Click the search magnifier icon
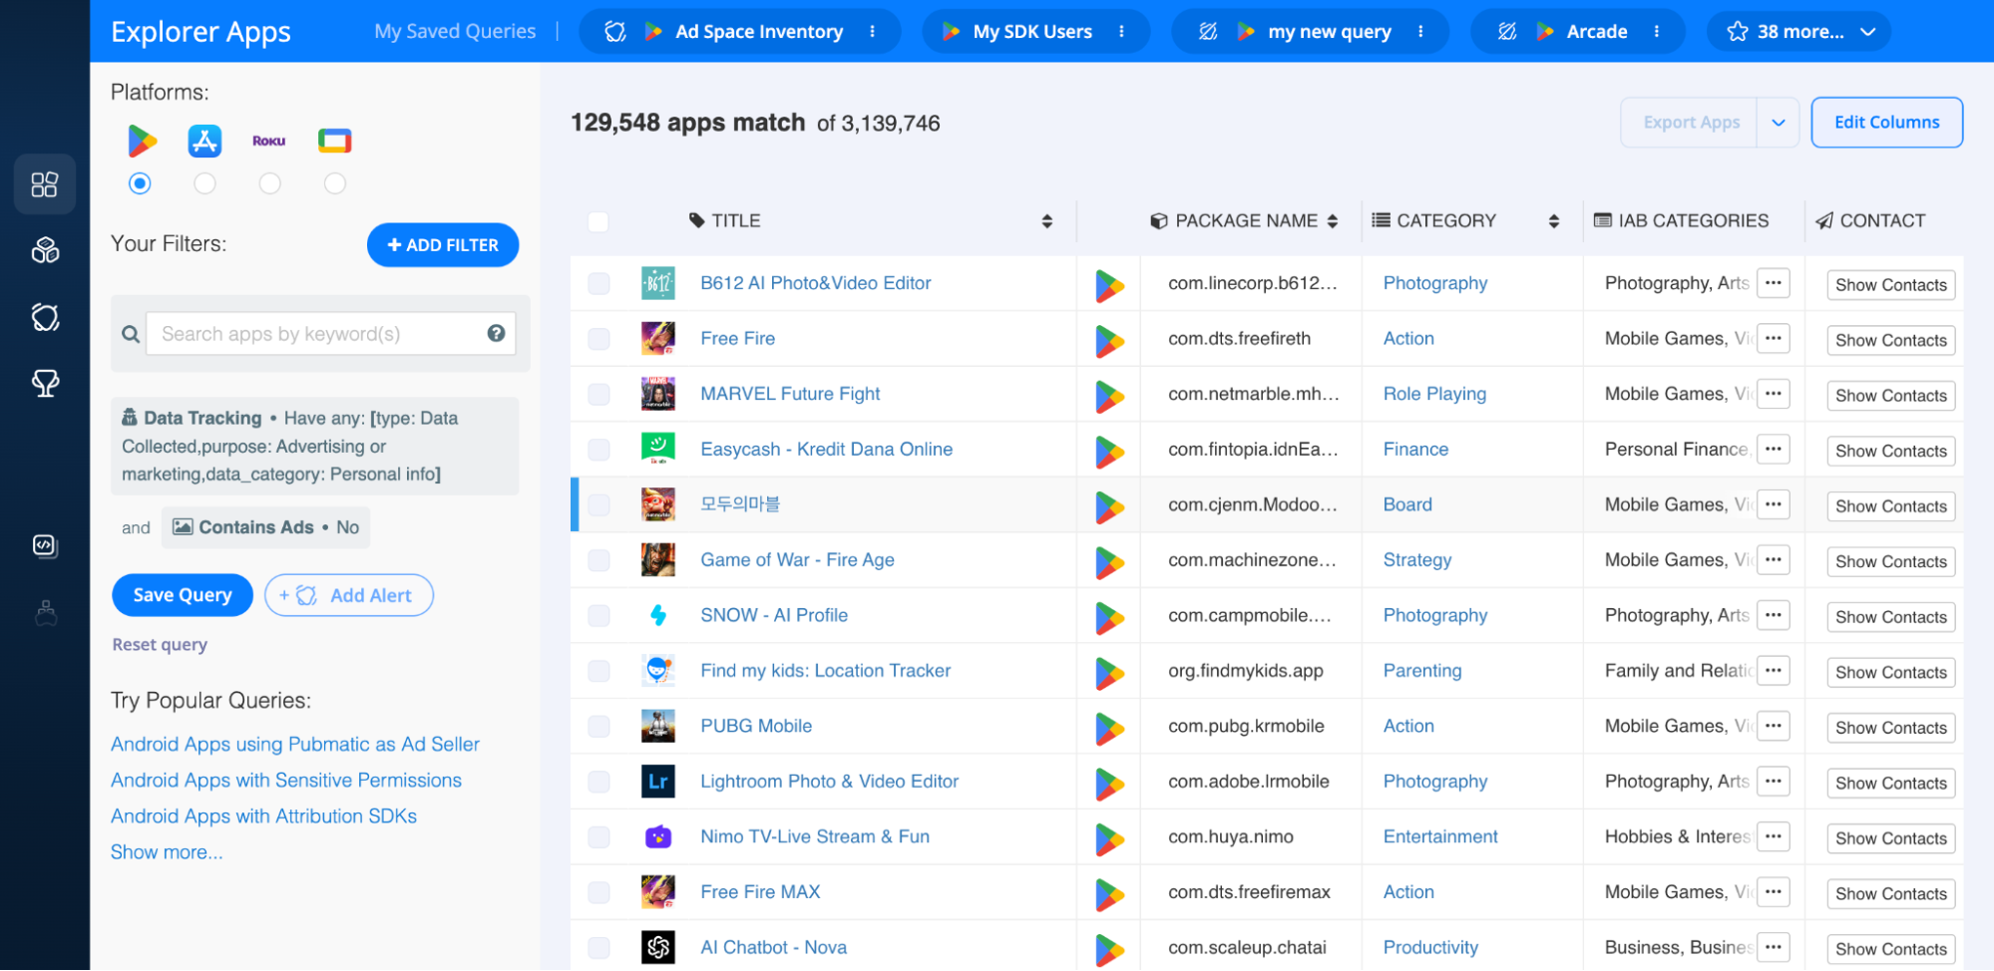Screen dimensions: 1994x971 point(131,334)
